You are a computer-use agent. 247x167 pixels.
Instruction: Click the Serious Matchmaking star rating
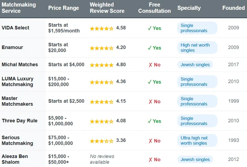pos(101,141)
